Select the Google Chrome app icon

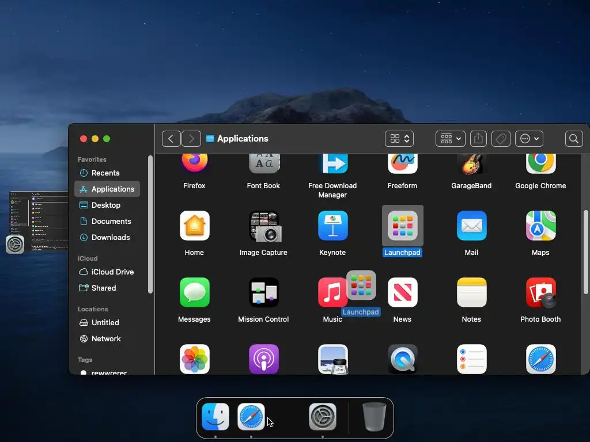(540, 163)
